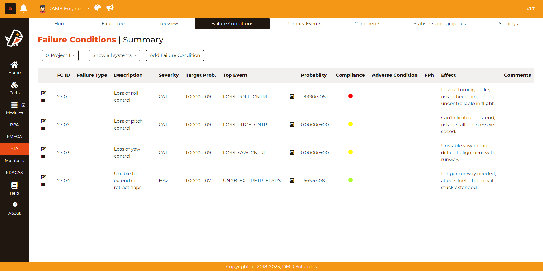Screen dimensions: 543x271
Task: Open the LOSS_ROLL_CNTRL top event
Action: [246, 97]
